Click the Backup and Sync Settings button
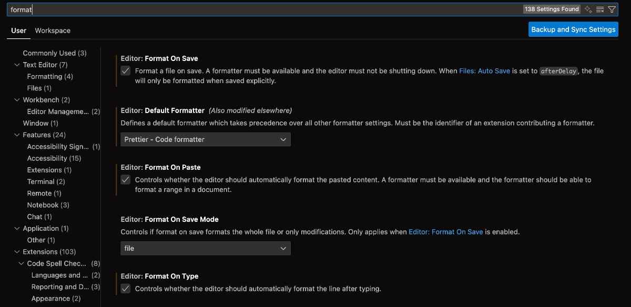Viewport: 631px width, 307px height. tap(573, 29)
